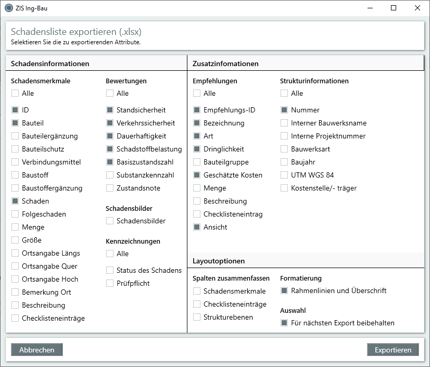Enable Ortsangabe Hoch

point(15,279)
